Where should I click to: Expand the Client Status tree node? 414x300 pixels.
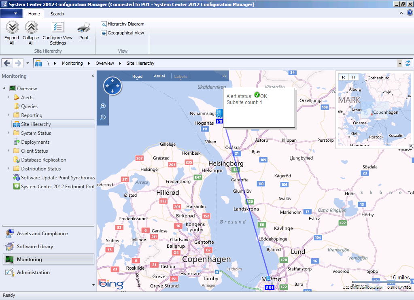pyautogui.click(x=8, y=151)
